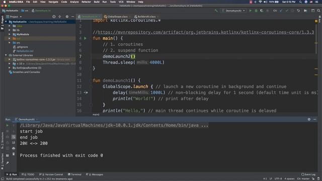322x181 pixels.
Task: Open the Refactor menu
Action: coord(86,2)
